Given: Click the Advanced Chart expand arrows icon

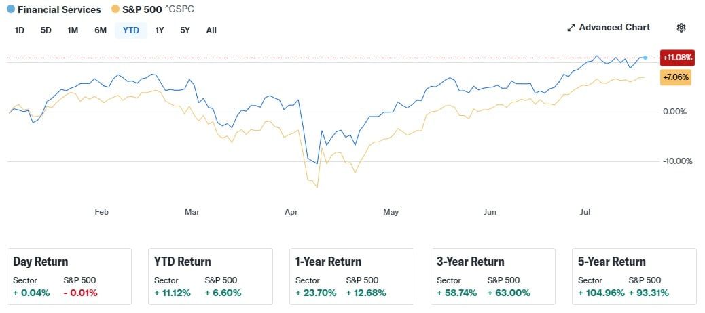Looking at the screenshot, I should (571, 28).
